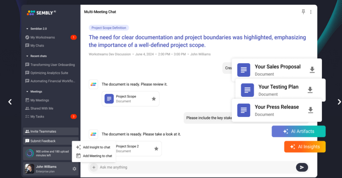Choose Add Meeting to chat
The height and width of the screenshot is (178, 342).
click(x=94, y=156)
